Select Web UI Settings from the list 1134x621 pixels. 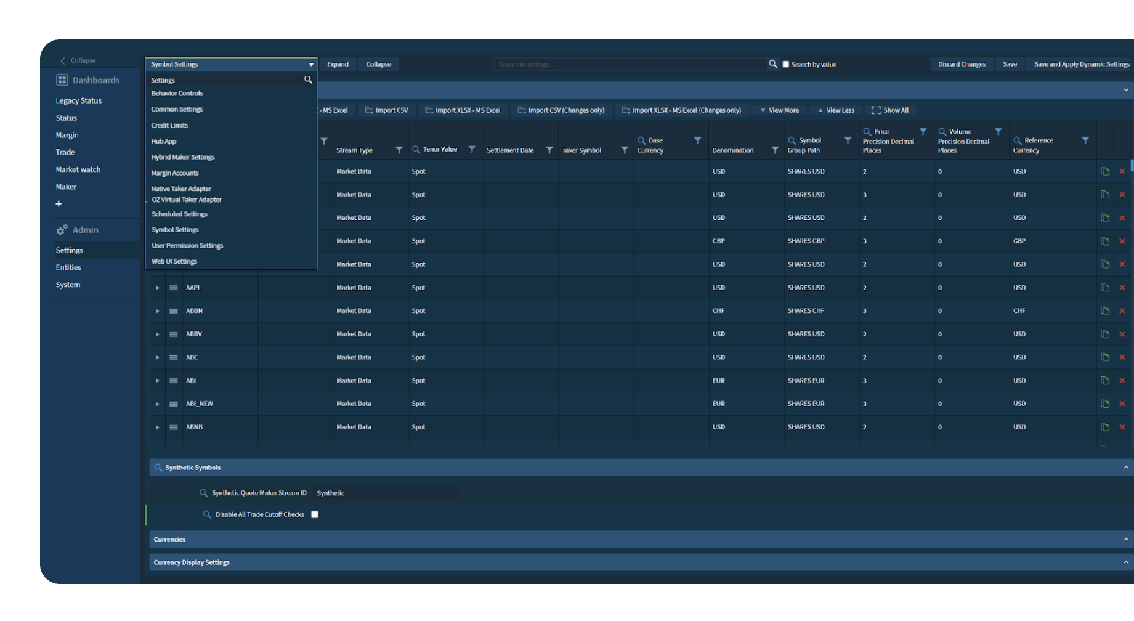174,261
